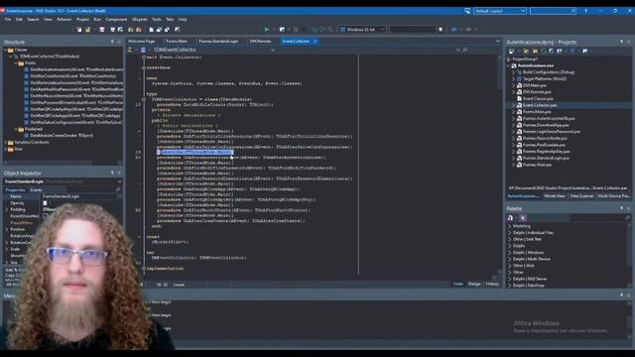
Task: Pin the Palette panel
Action: pos(622,208)
